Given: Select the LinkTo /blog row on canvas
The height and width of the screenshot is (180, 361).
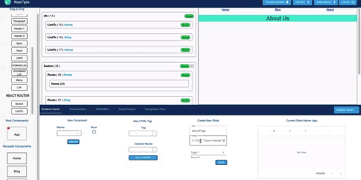Looking at the screenshot, I should [x=119, y=37].
